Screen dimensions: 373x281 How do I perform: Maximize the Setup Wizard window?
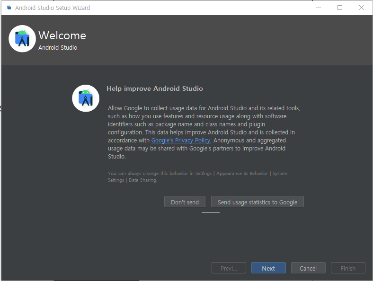tap(340, 8)
